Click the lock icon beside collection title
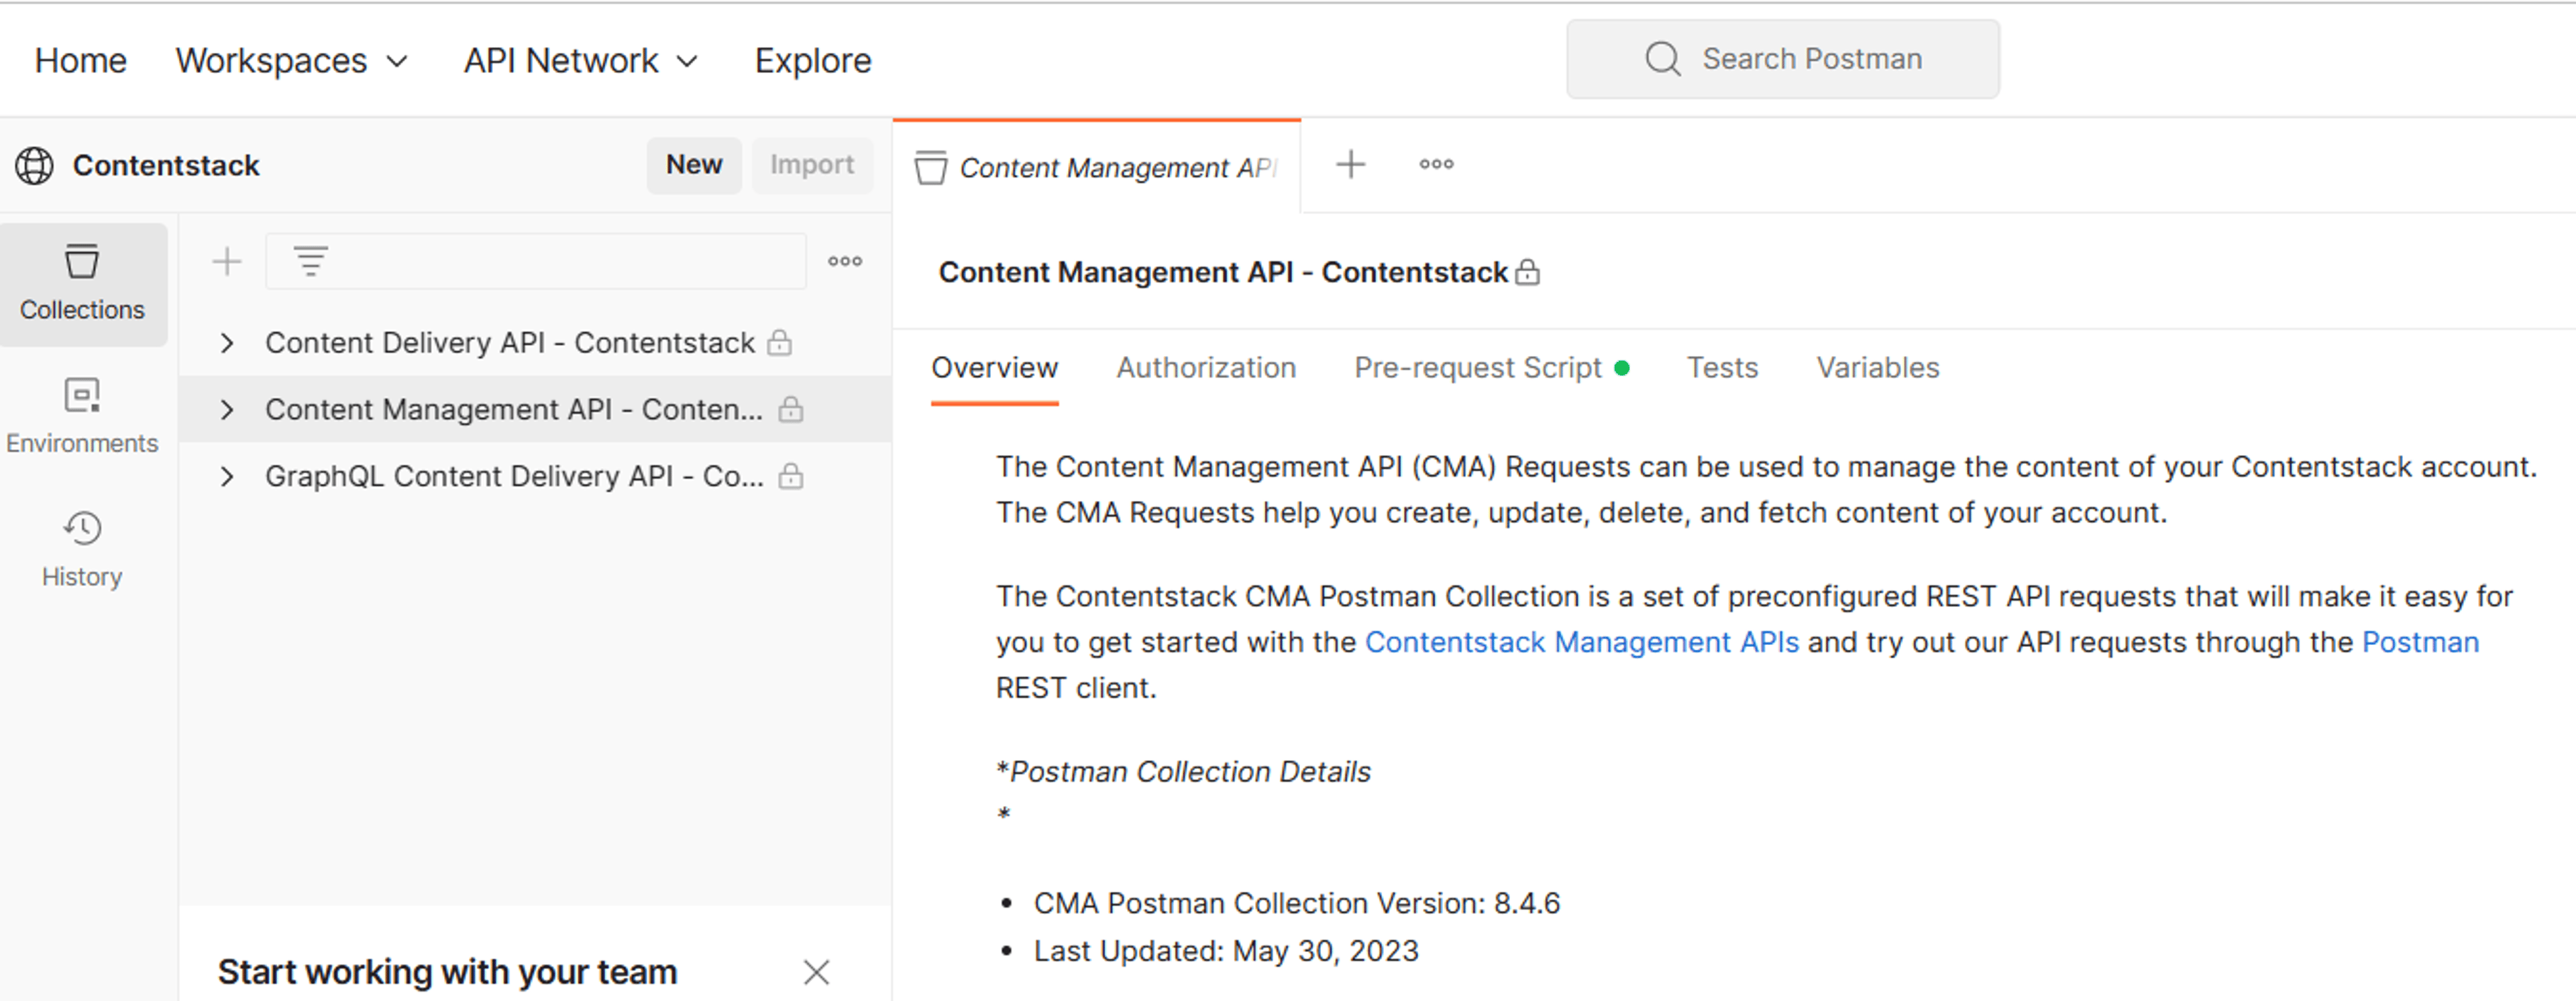 (1527, 273)
